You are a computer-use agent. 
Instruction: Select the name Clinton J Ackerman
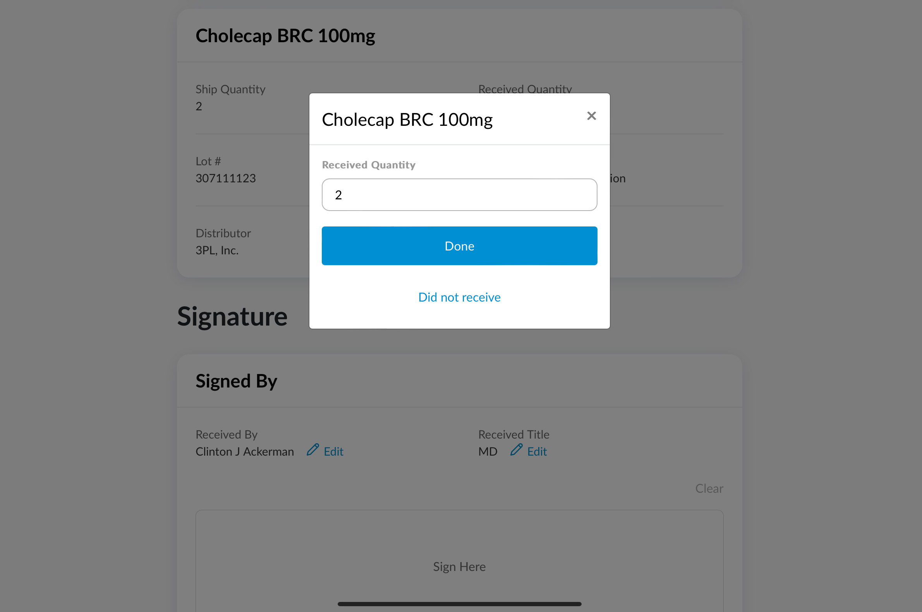(244, 452)
